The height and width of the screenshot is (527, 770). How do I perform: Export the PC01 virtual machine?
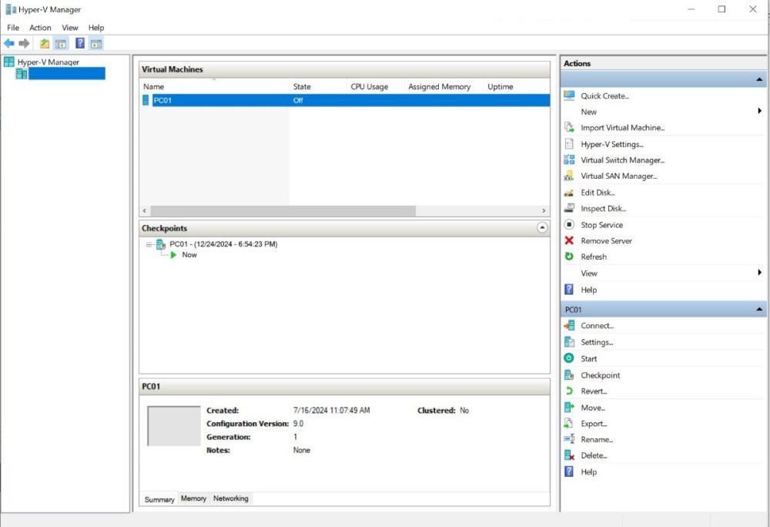coord(594,424)
